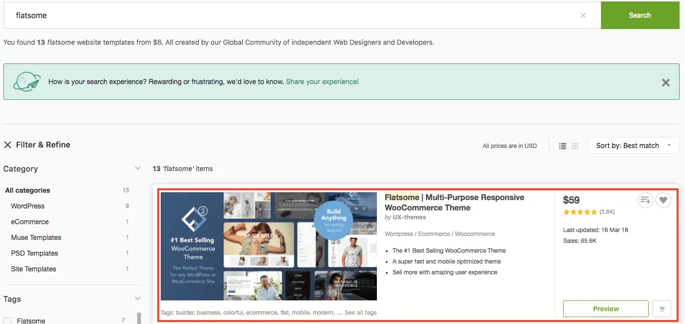The image size is (685, 324).
Task: Click the Preview button
Action: pyautogui.click(x=606, y=309)
